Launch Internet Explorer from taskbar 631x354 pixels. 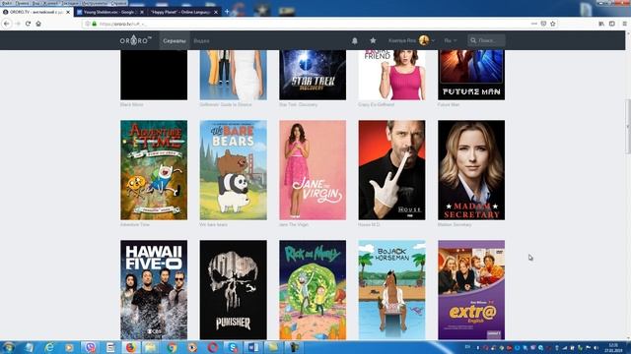click(48, 347)
